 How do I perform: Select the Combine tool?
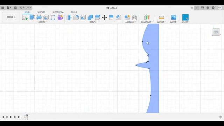pyautogui.click(x=90, y=17)
